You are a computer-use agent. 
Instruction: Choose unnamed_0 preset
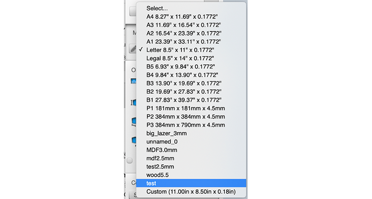pos(191,142)
